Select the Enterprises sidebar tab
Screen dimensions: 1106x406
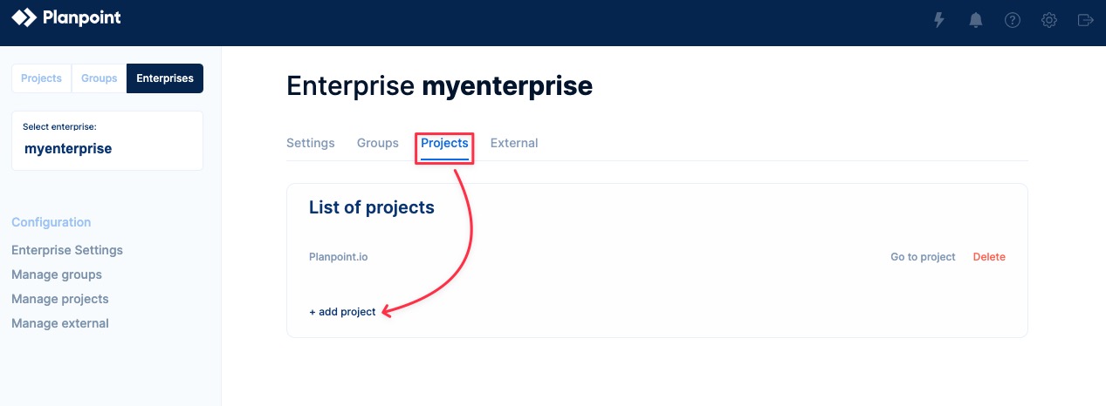[165, 78]
